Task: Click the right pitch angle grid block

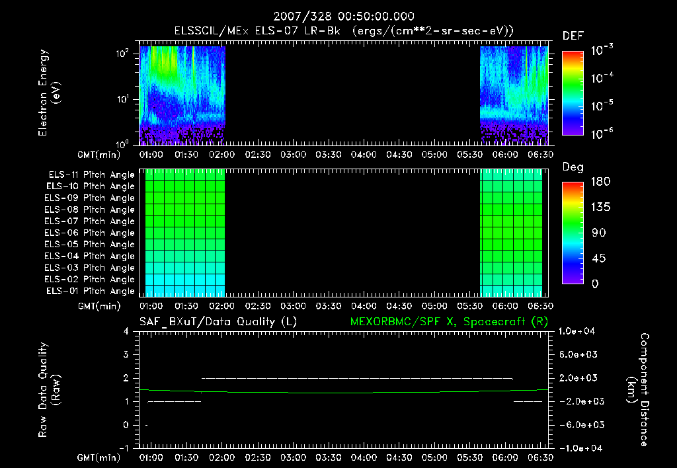Action: click(511, 233)
